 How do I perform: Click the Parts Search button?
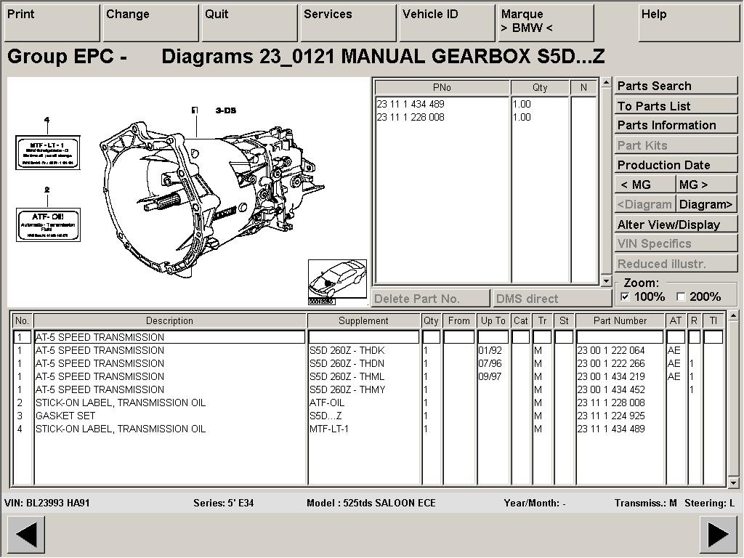(x=676, y=86)
